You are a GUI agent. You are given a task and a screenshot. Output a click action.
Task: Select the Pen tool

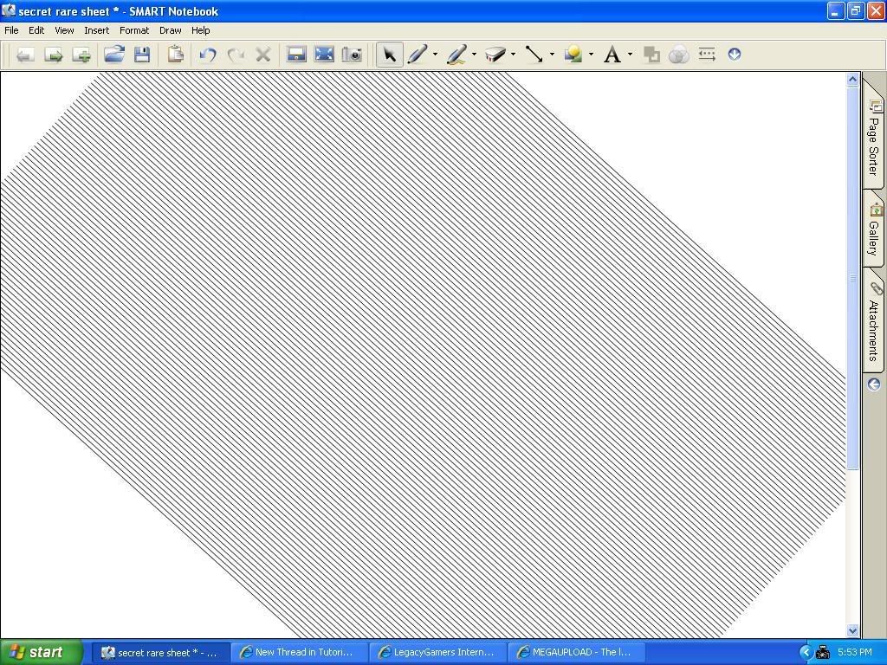click(x=417, y=54)
